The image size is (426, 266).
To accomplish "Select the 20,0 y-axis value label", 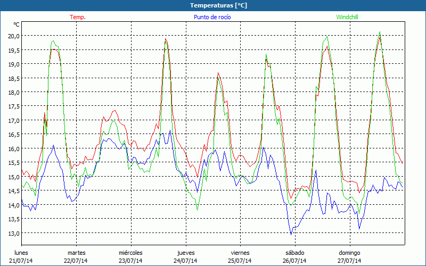I will coord(13,36).
